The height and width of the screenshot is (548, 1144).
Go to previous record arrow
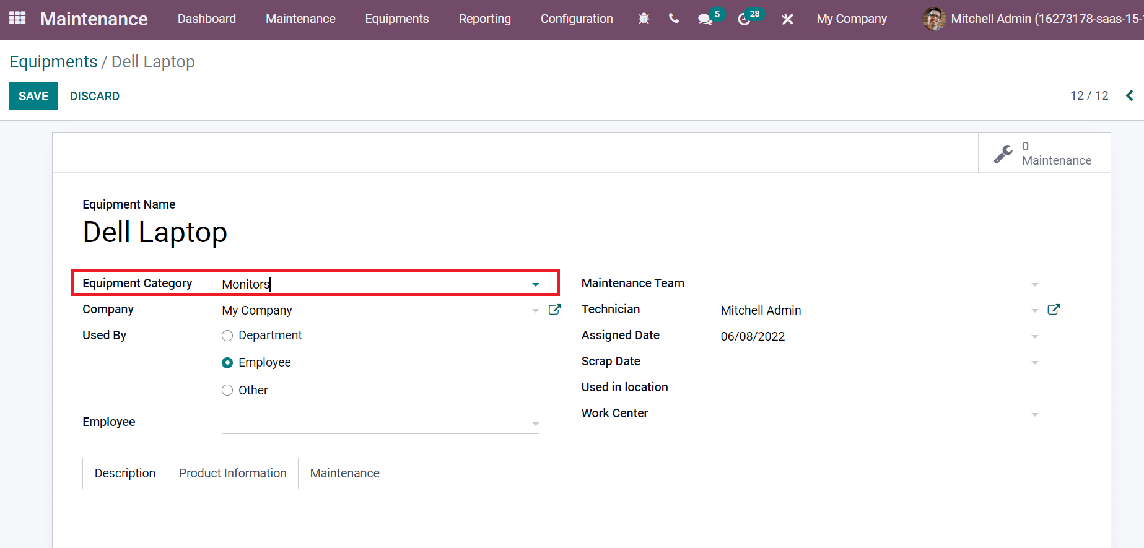click(1130, 95)
